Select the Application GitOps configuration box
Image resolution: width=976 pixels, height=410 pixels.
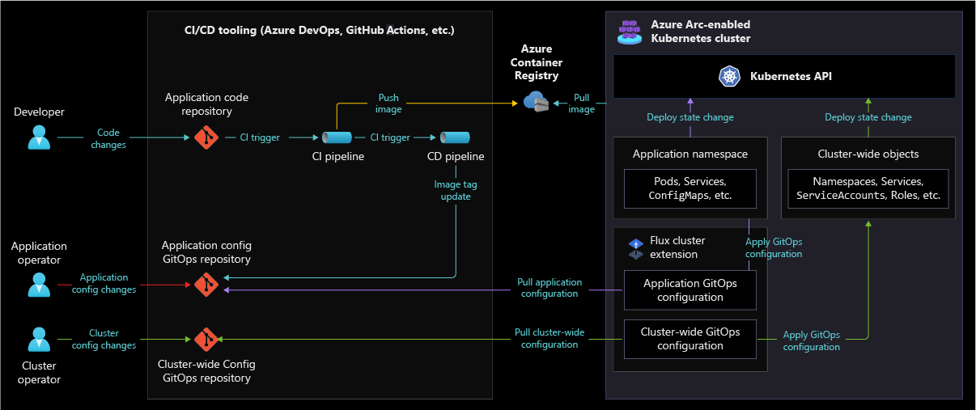point(690,290)
